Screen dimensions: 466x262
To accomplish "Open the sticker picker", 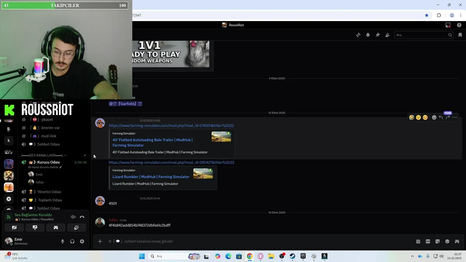I will (438, 241).
